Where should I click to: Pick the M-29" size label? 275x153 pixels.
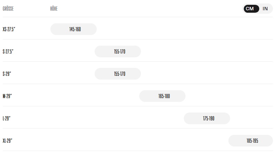7,96
